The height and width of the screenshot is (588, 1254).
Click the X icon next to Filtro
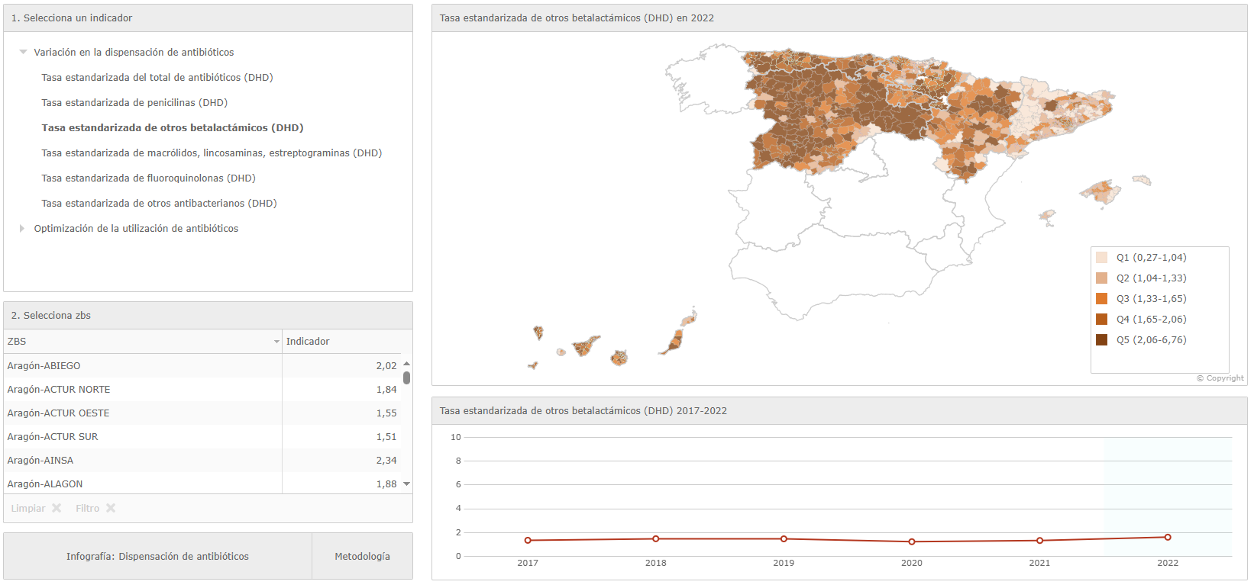(111, 508)
